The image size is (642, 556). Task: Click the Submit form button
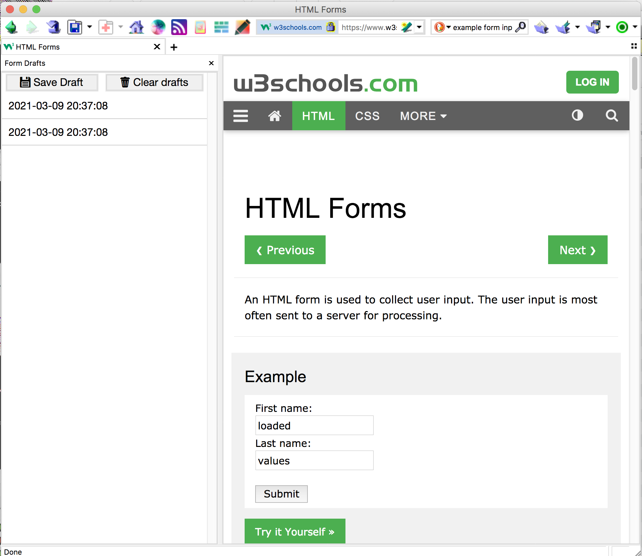point(281,494)
